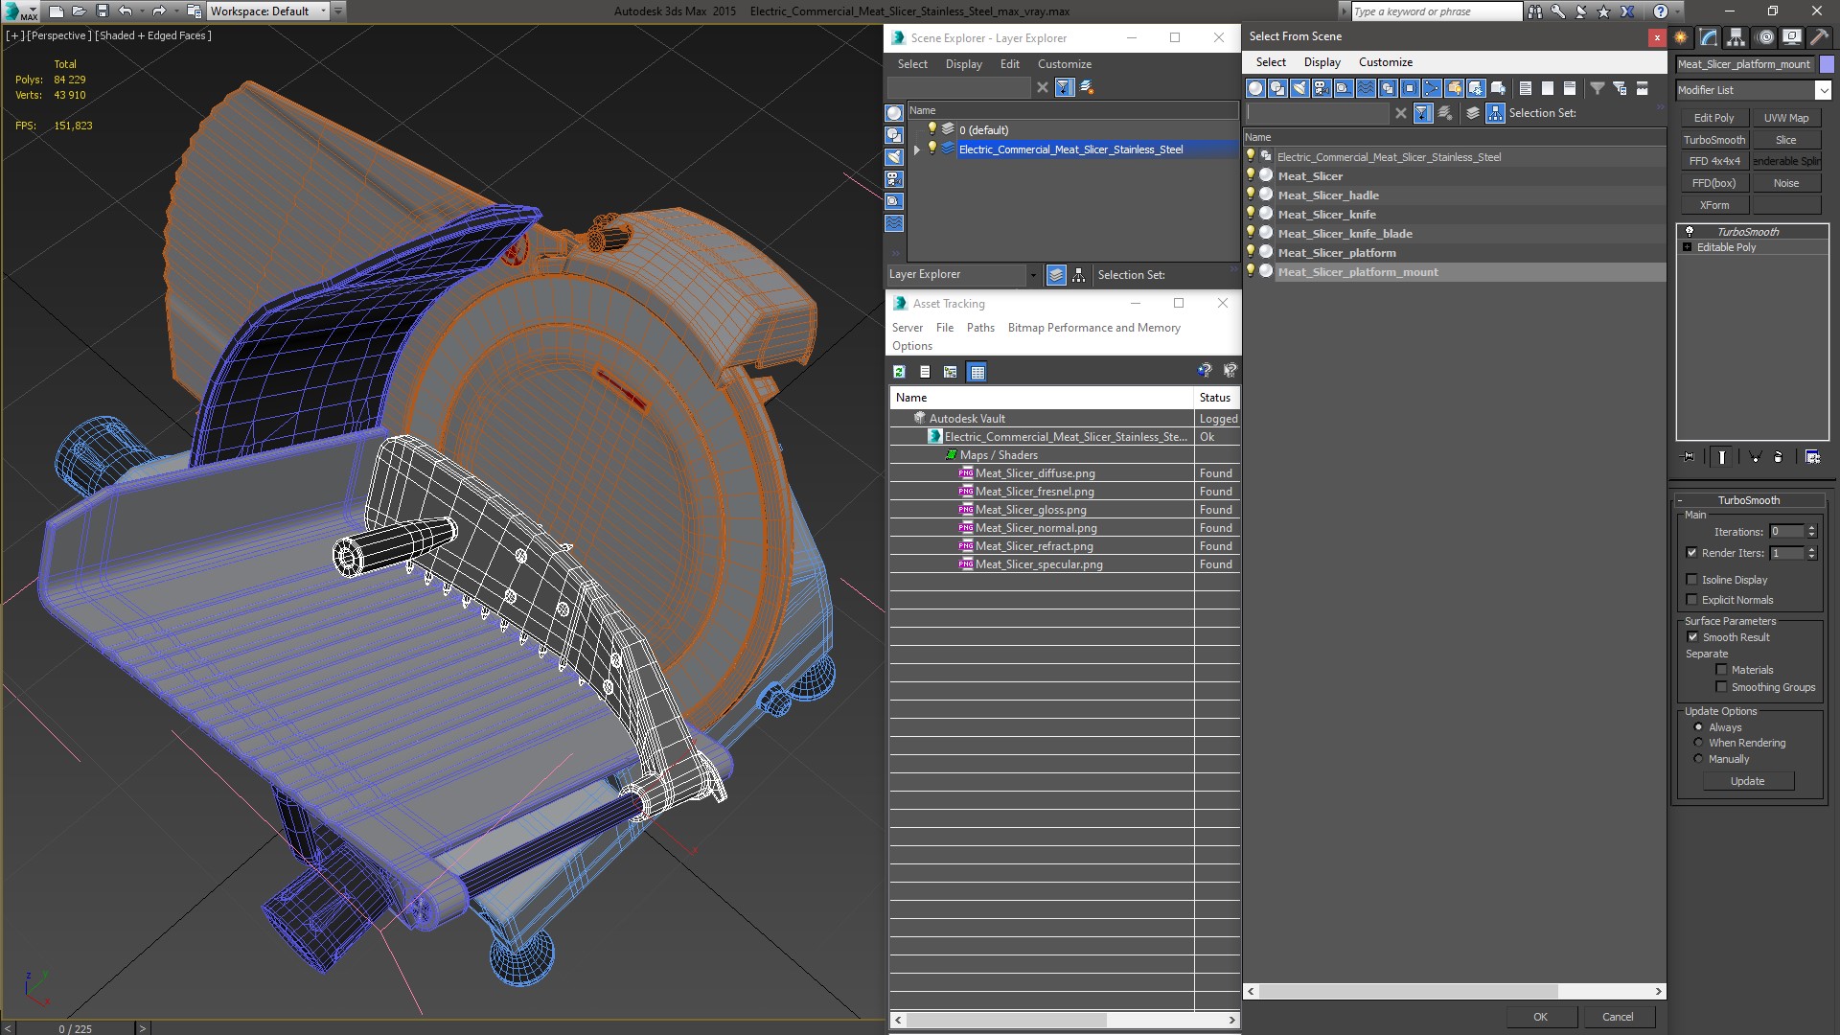The width and height of the screenshot is (1840, 1035).
Task: Open the Motion command panel tab
Action: point(1765,37)
